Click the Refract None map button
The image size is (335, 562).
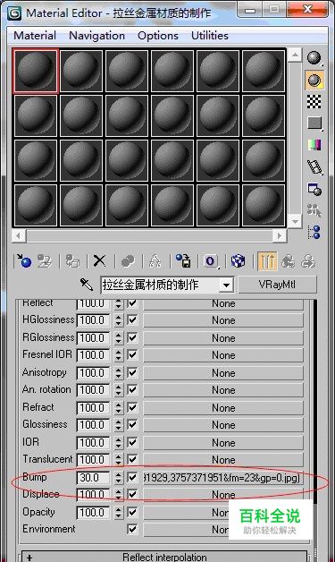point(223,407)
